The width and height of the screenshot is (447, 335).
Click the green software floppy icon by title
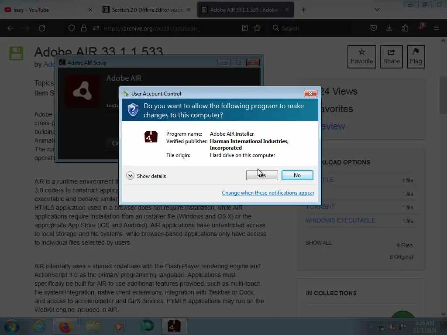coord(16,53)
